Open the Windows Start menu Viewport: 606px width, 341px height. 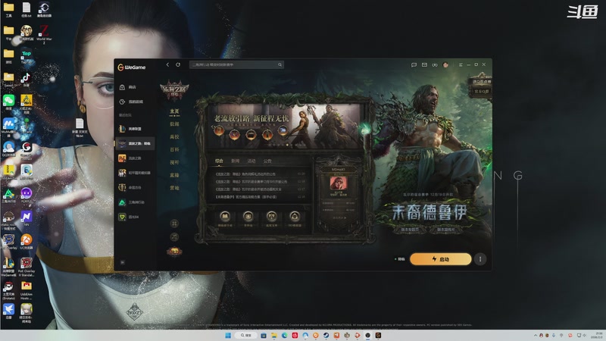[x=228, y=335]
